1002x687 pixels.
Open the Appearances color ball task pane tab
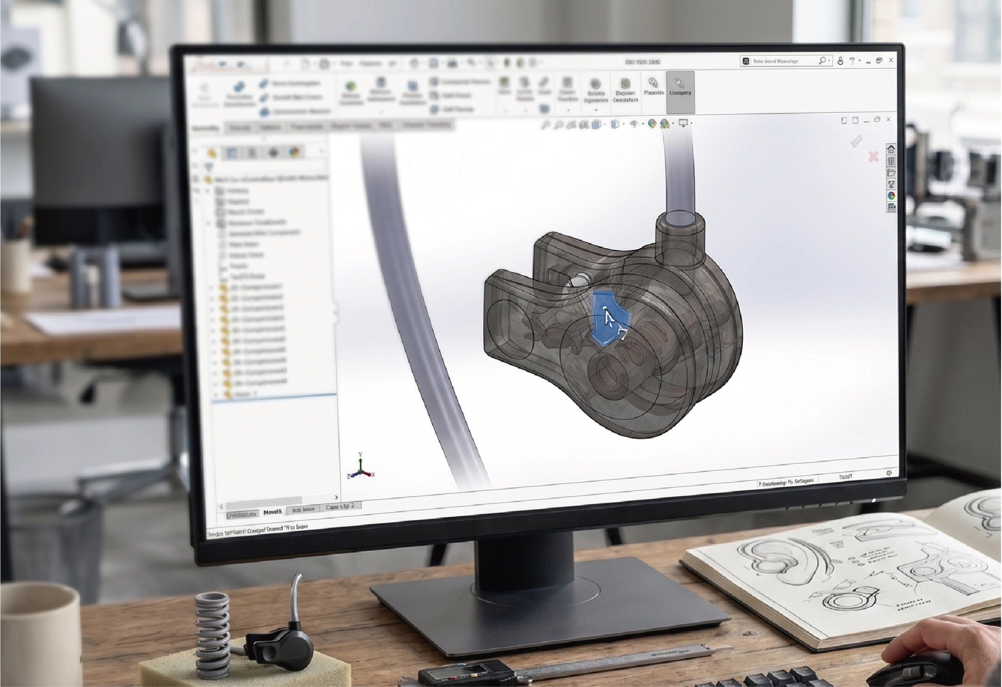click(x=891, y=196)
